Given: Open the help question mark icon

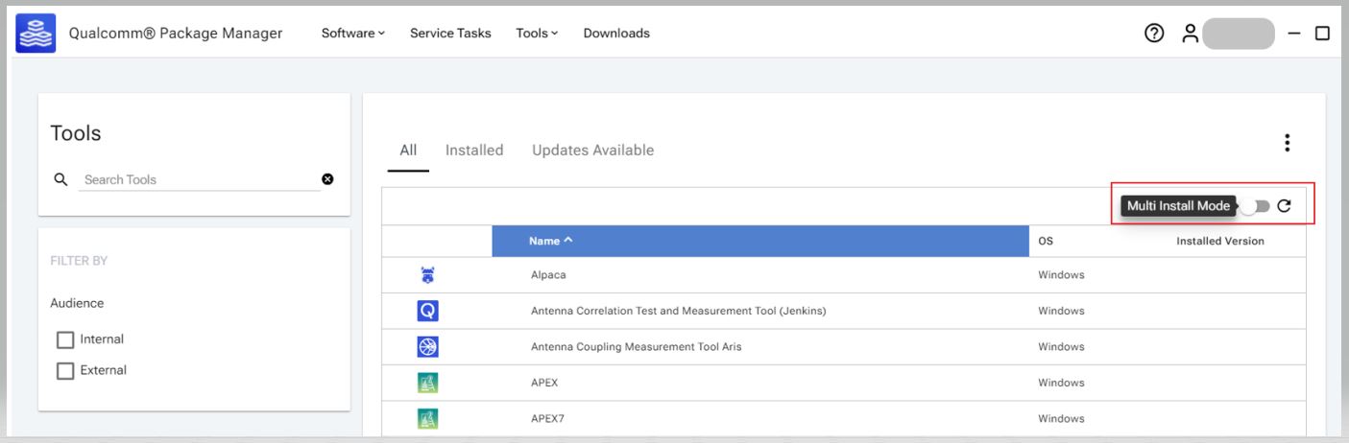Looking at the screenshot, I should tap(1154, 34).
